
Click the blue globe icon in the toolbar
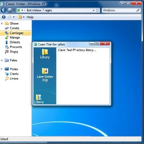[4, 17]
